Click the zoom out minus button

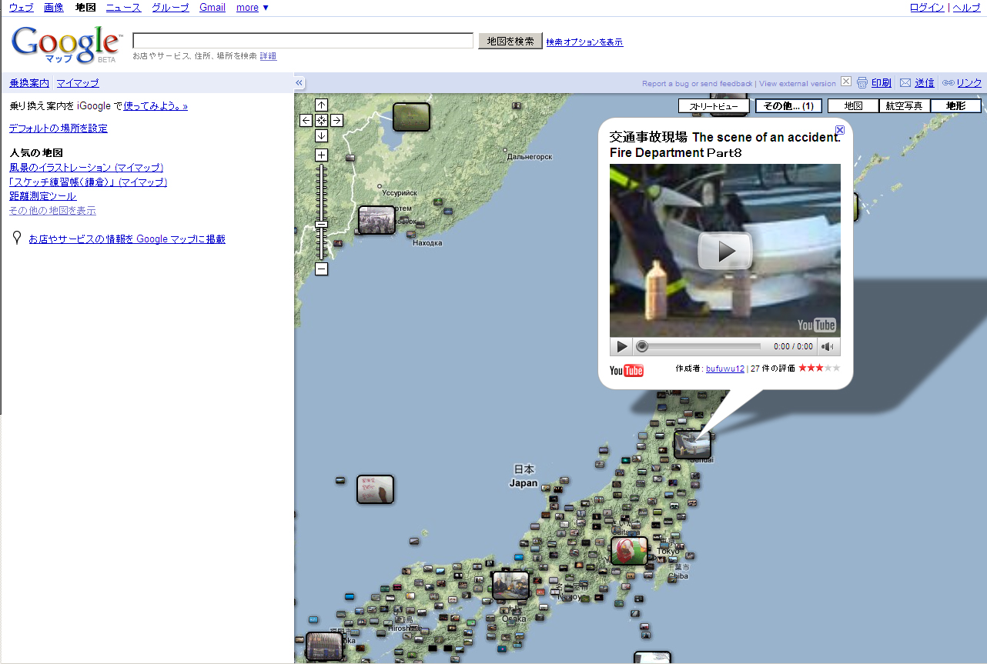(x=322, y=269)
